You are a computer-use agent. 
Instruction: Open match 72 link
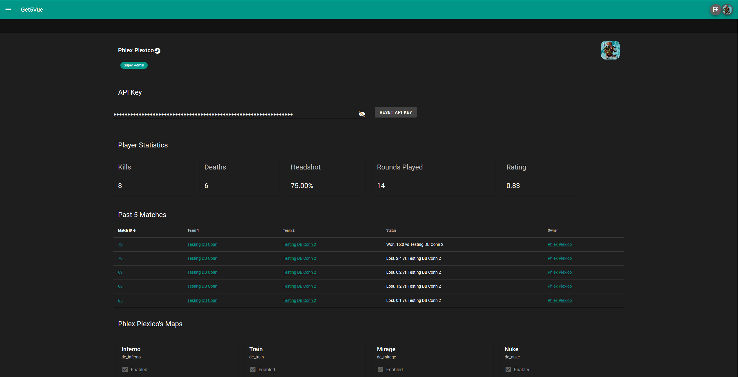pos(120,244)
